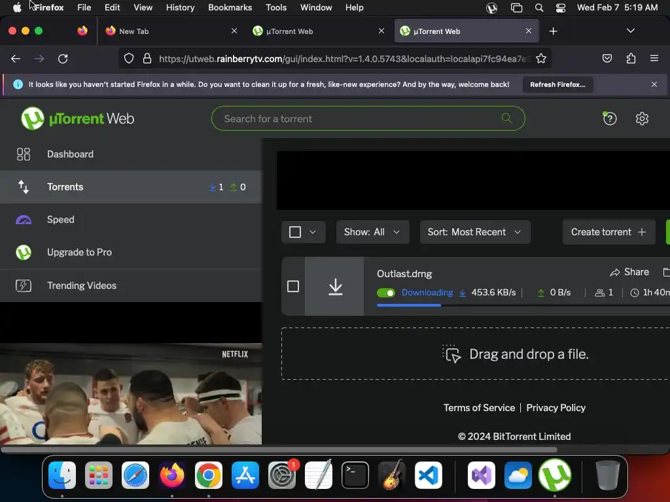Image resolution: width=670 pixels, height=502 pixels.
Task: Click the µTorrent Web logo
Action: click(x=77, y=118)
